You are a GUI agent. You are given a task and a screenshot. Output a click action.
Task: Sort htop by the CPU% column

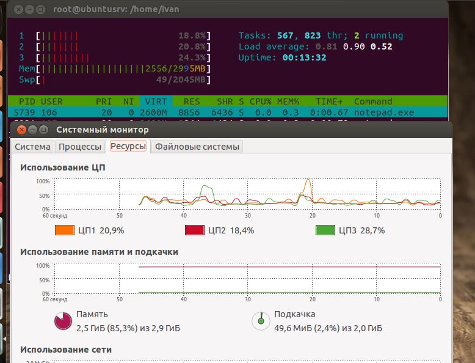(260, 101)
